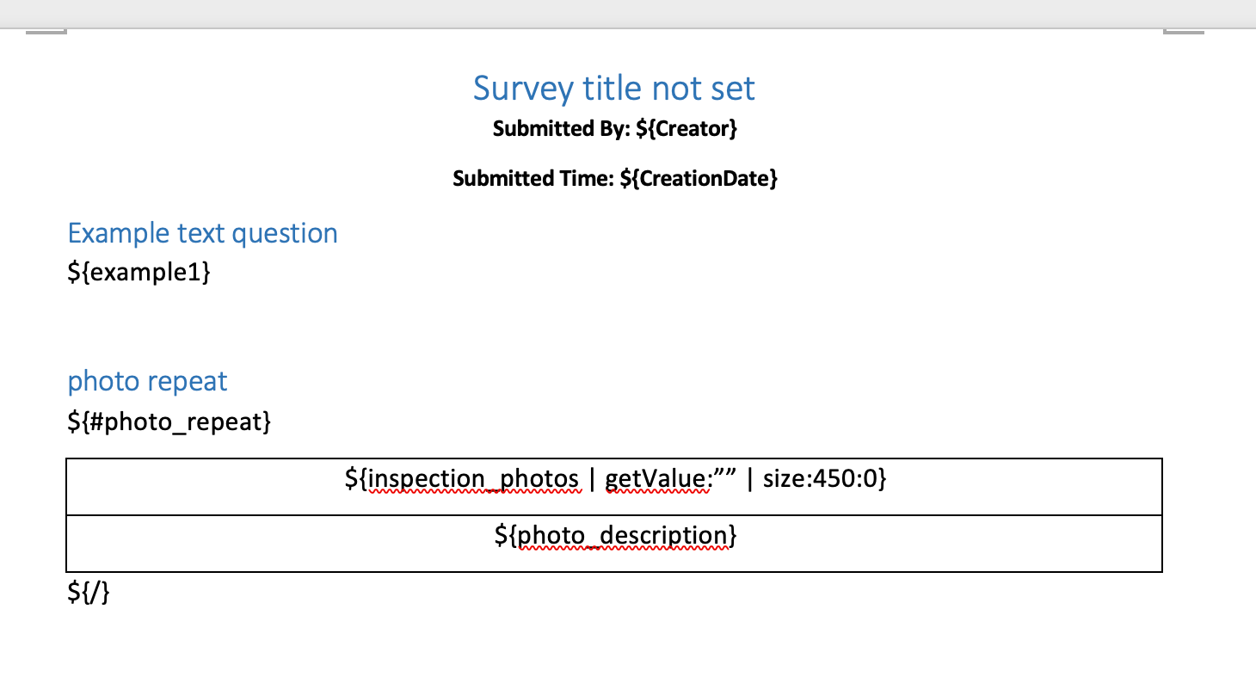The width and height of the screenshot is (1256, 683).
Task: Click the "Example text question" heading
Action: click(x=202, y=233)
